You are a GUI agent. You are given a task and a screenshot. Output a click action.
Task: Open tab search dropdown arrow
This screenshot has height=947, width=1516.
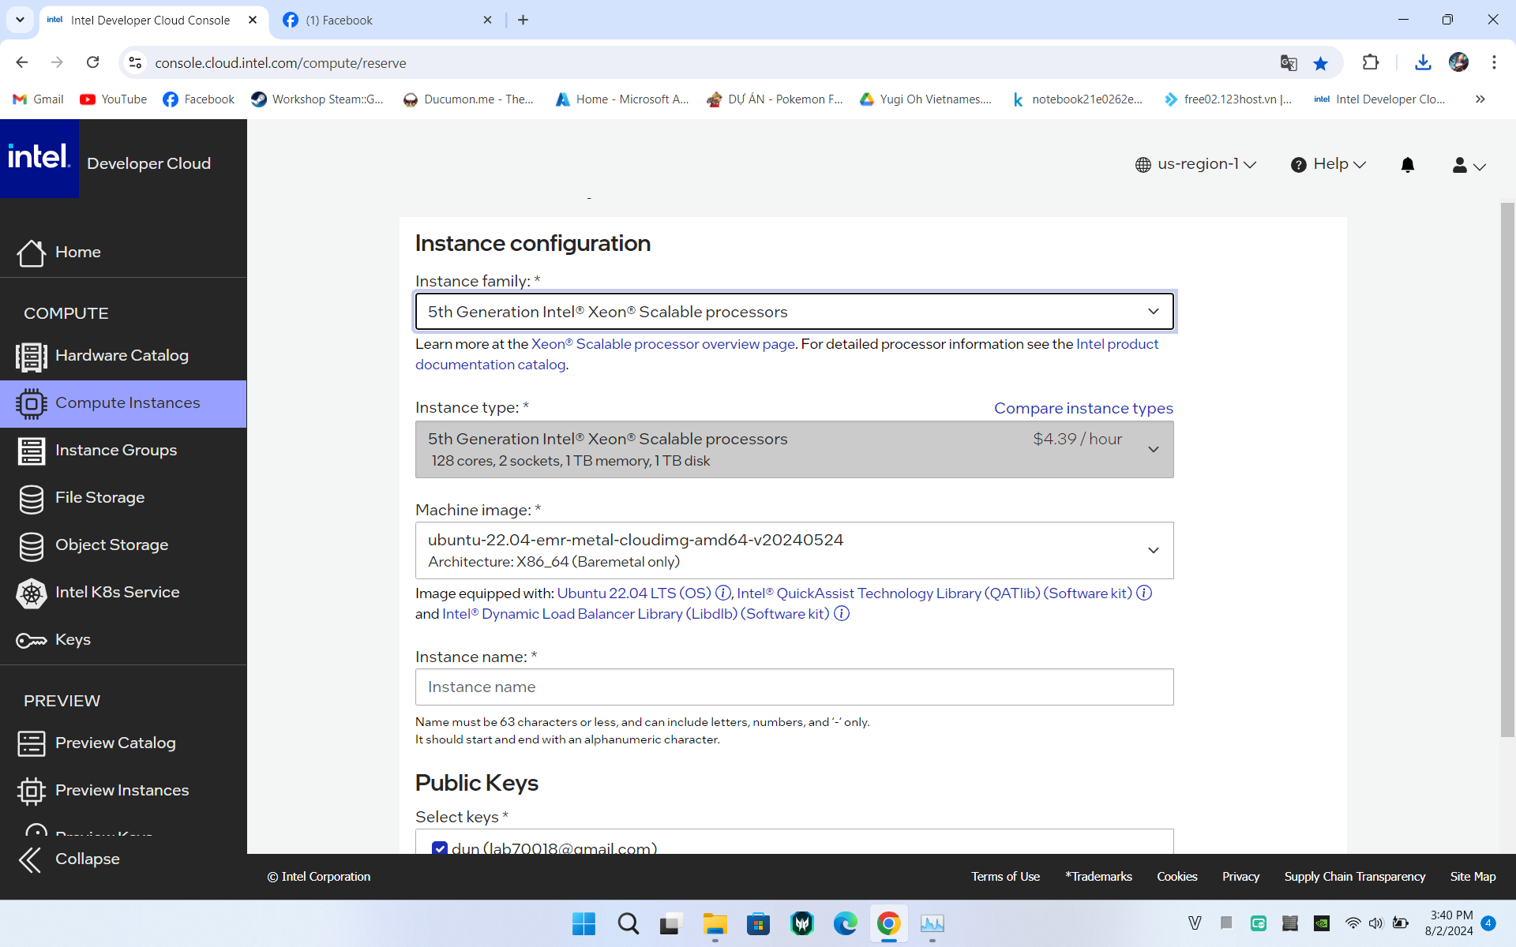[x=20, y=21]
